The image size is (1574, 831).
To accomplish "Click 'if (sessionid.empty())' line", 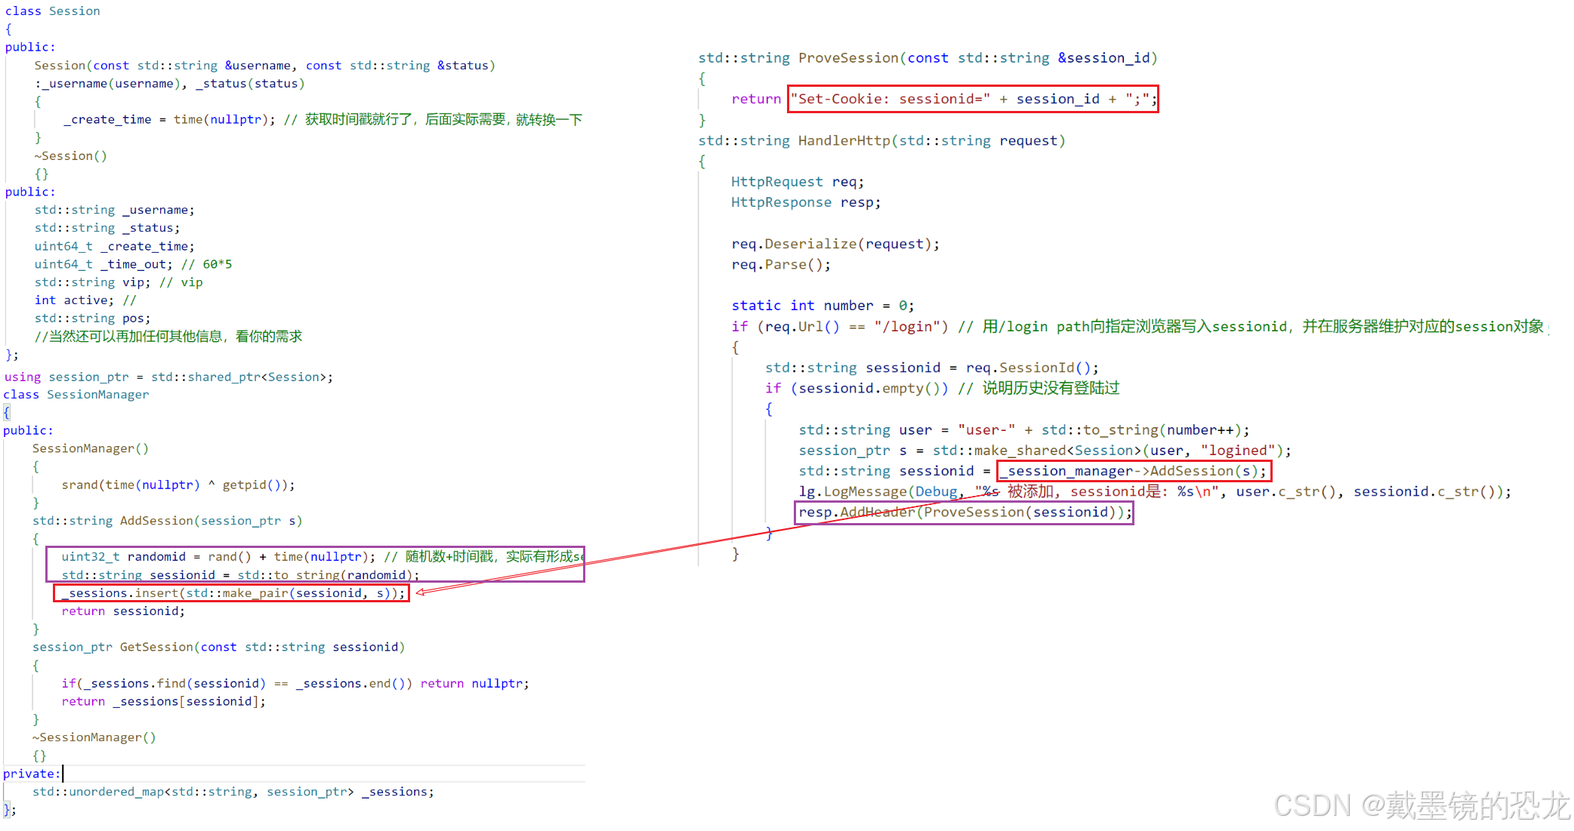I will coord(942,388).
